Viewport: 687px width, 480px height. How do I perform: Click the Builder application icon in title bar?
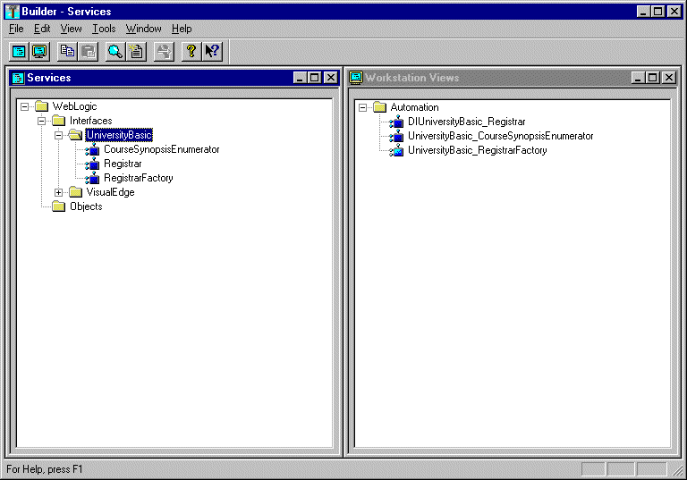pyautogui.click(x=12, y=12)
